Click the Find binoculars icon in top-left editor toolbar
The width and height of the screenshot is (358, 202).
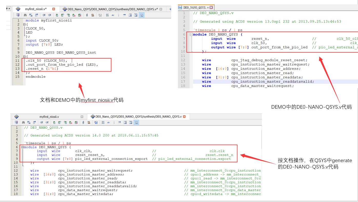click(25, 15)
